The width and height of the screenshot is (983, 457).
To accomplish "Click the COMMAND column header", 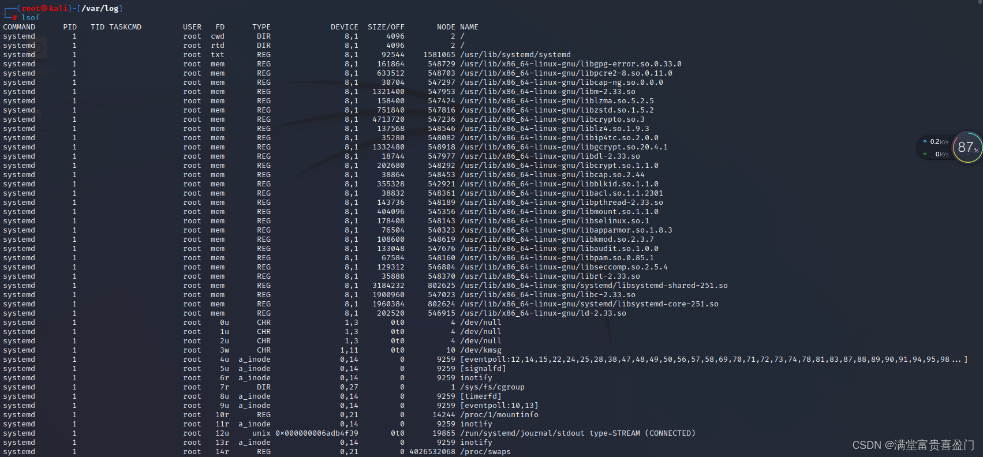I will (19, 27).
